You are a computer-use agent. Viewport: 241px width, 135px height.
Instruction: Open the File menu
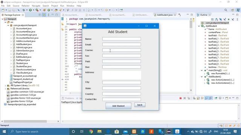3,6
